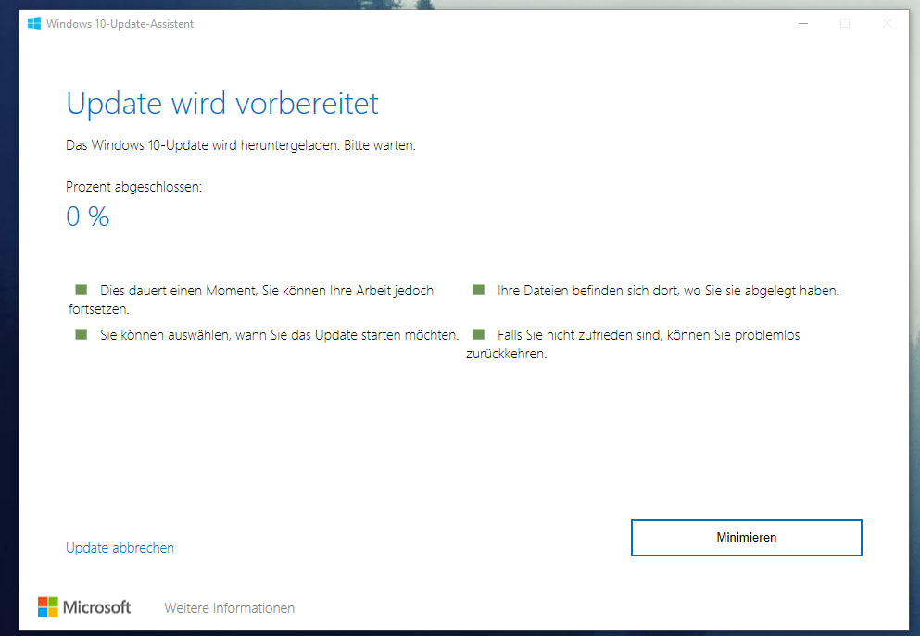
Task: Click the '0 %' progress value
Action: pyautogui.click(x=87, y=217)
